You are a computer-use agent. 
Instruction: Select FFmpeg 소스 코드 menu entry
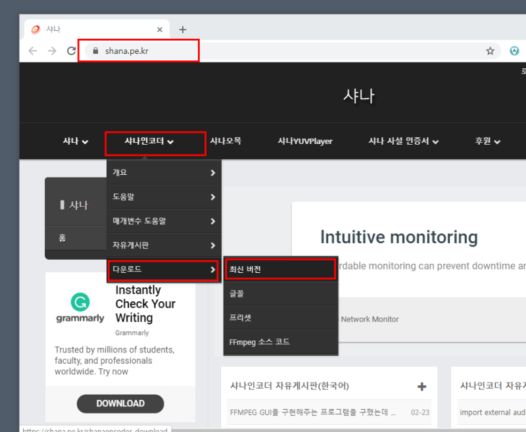click(x=281, y=342)
